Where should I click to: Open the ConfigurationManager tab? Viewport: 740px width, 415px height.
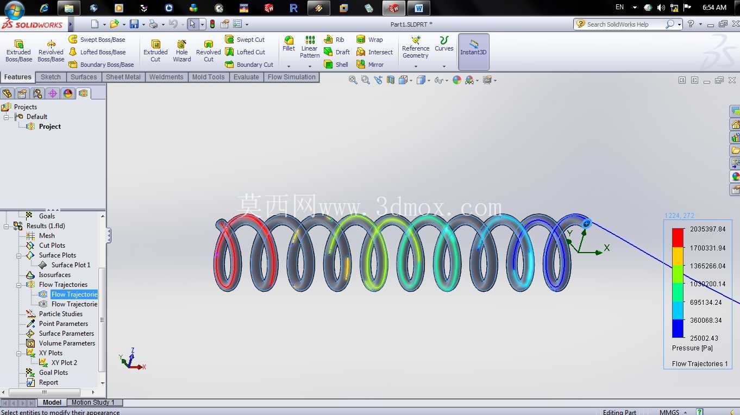(x=37, y=93)
